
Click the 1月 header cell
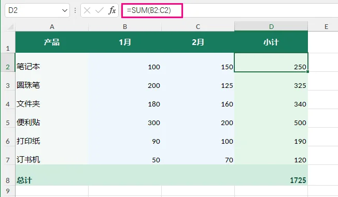point(125,42)
